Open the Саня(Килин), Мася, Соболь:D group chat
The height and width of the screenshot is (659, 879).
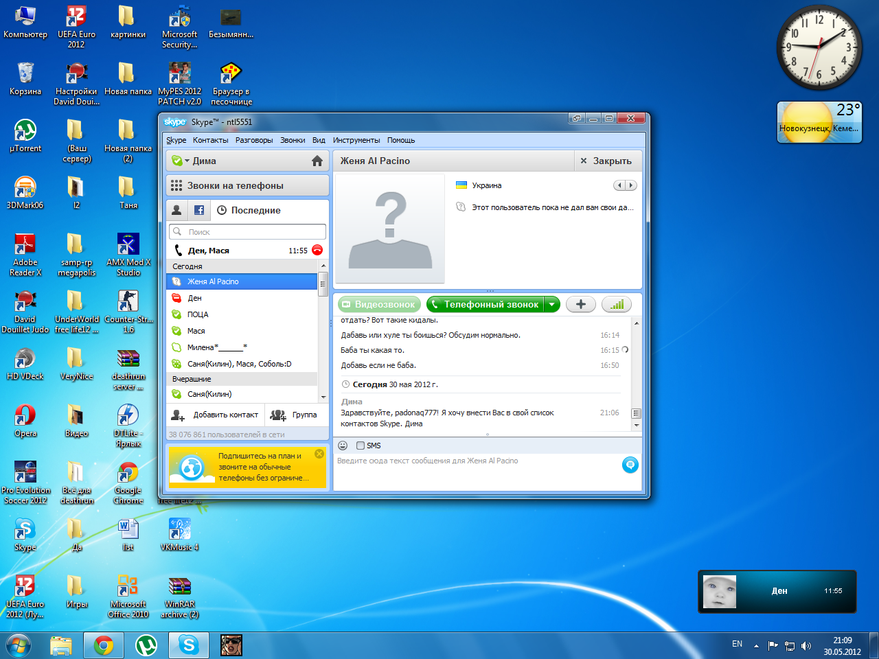click(x=242, y=364)
